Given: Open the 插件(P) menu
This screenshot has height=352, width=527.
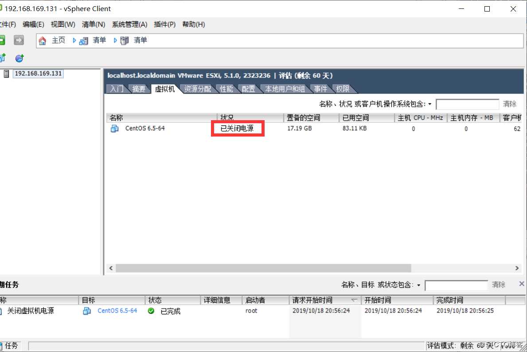Looking at the screenshot, I should point(165,24).
